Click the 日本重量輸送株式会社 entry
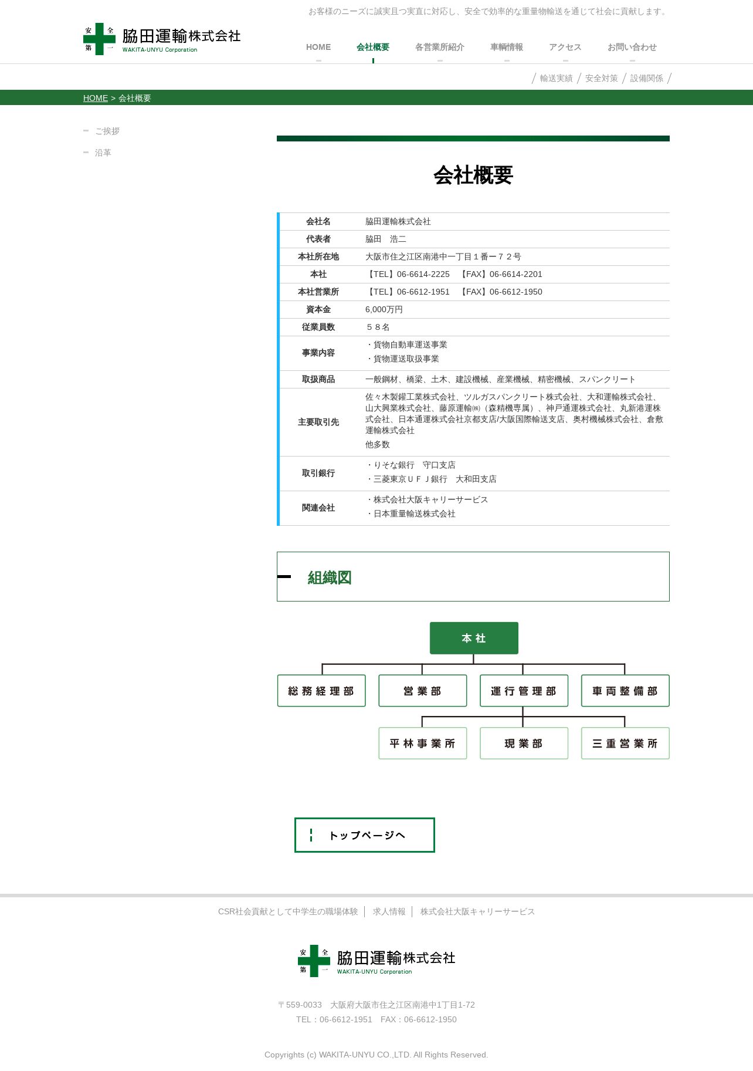The image size is (753, 1071). click(x=411, y=513)
